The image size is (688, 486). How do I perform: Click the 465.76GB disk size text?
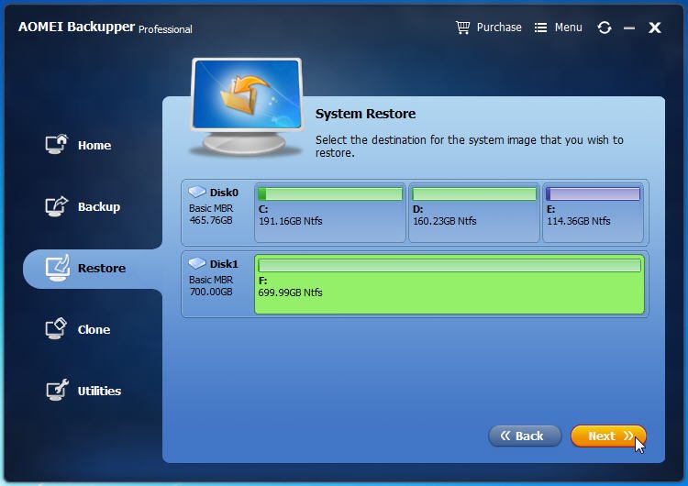(x=211, y=220)
